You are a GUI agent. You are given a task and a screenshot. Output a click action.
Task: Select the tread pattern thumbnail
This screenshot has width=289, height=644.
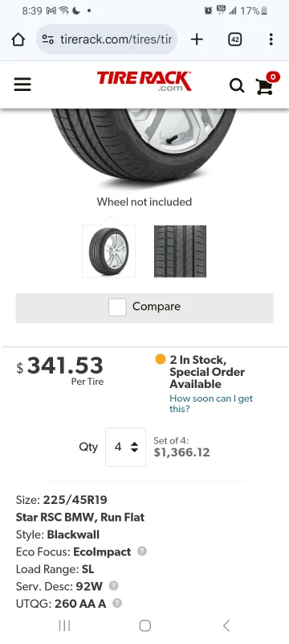(180, 251)
